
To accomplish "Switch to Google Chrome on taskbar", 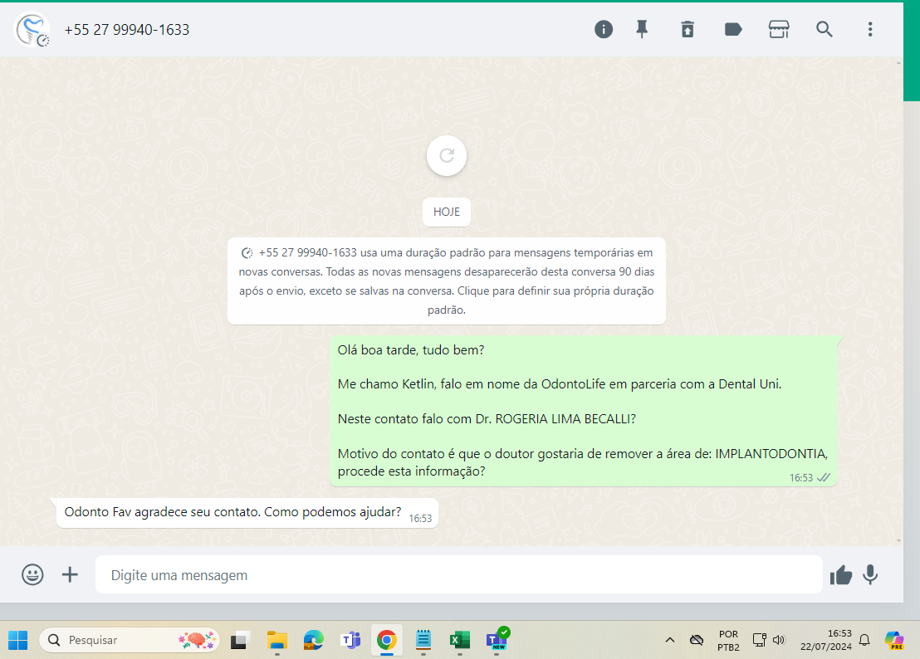I will [386, 640].
